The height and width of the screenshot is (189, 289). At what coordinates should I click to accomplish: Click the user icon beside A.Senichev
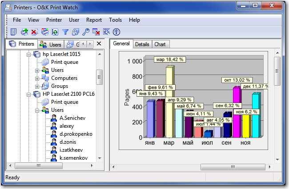pos(54,118)
